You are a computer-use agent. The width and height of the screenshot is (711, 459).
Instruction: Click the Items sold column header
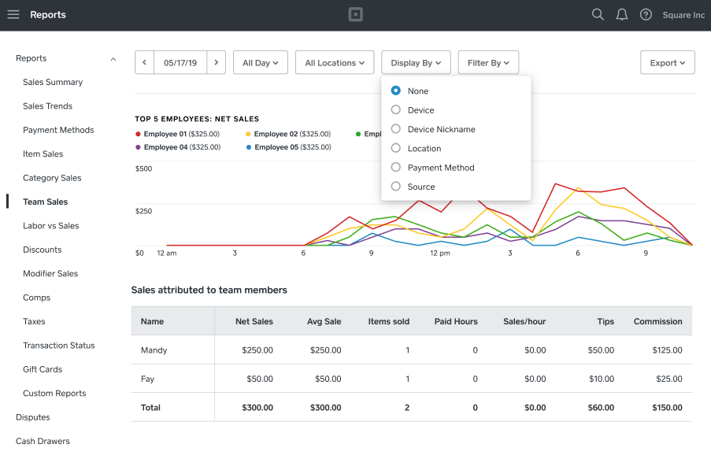pos(389,321)
